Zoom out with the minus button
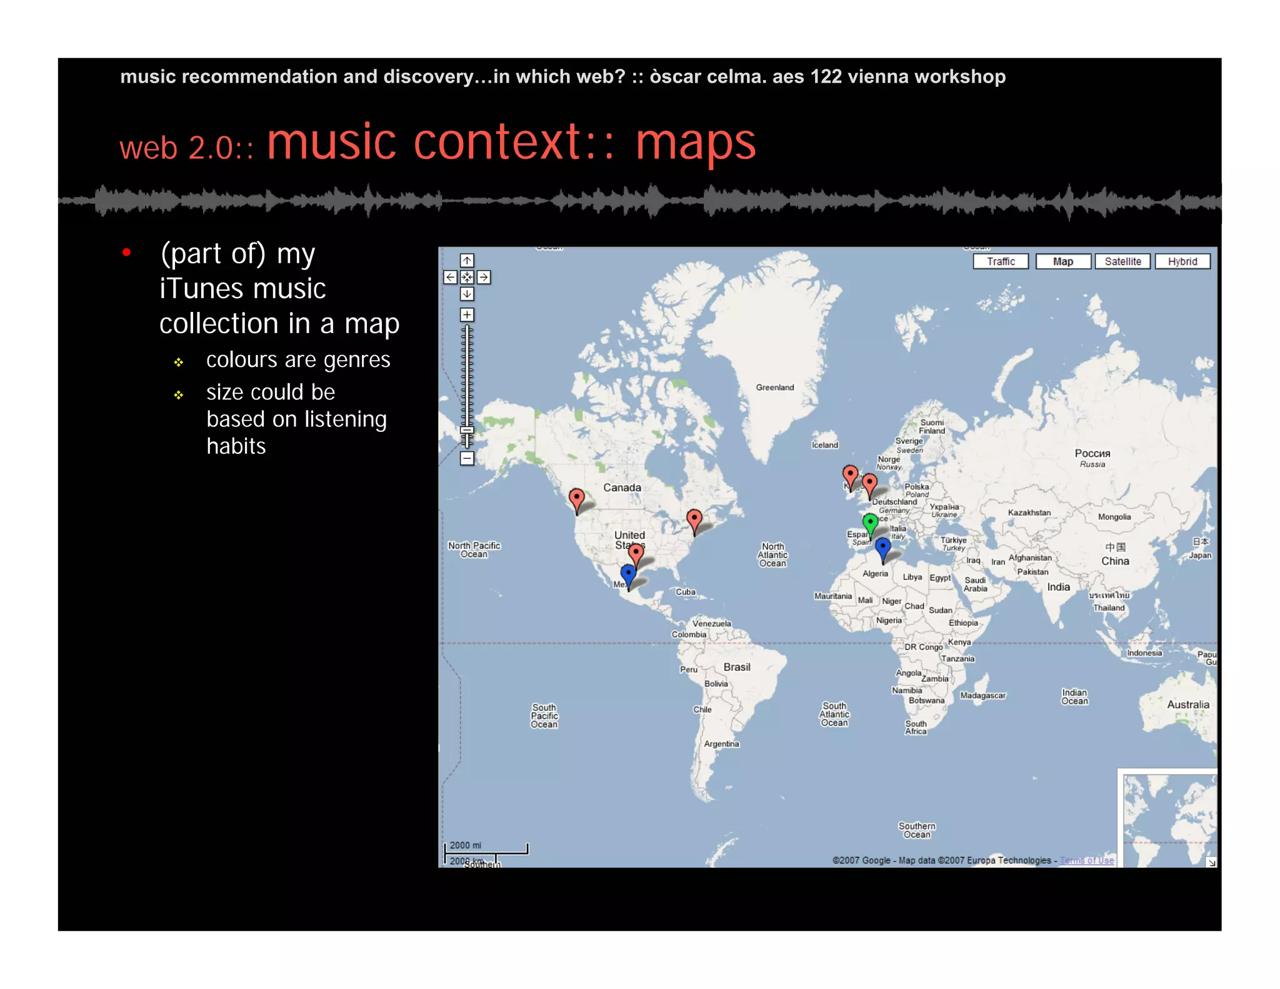1280x989 pixels. coord(467,458)
